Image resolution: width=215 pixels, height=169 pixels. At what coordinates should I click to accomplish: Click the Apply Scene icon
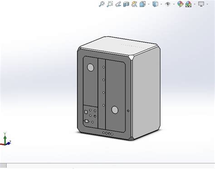pos(188,4)
